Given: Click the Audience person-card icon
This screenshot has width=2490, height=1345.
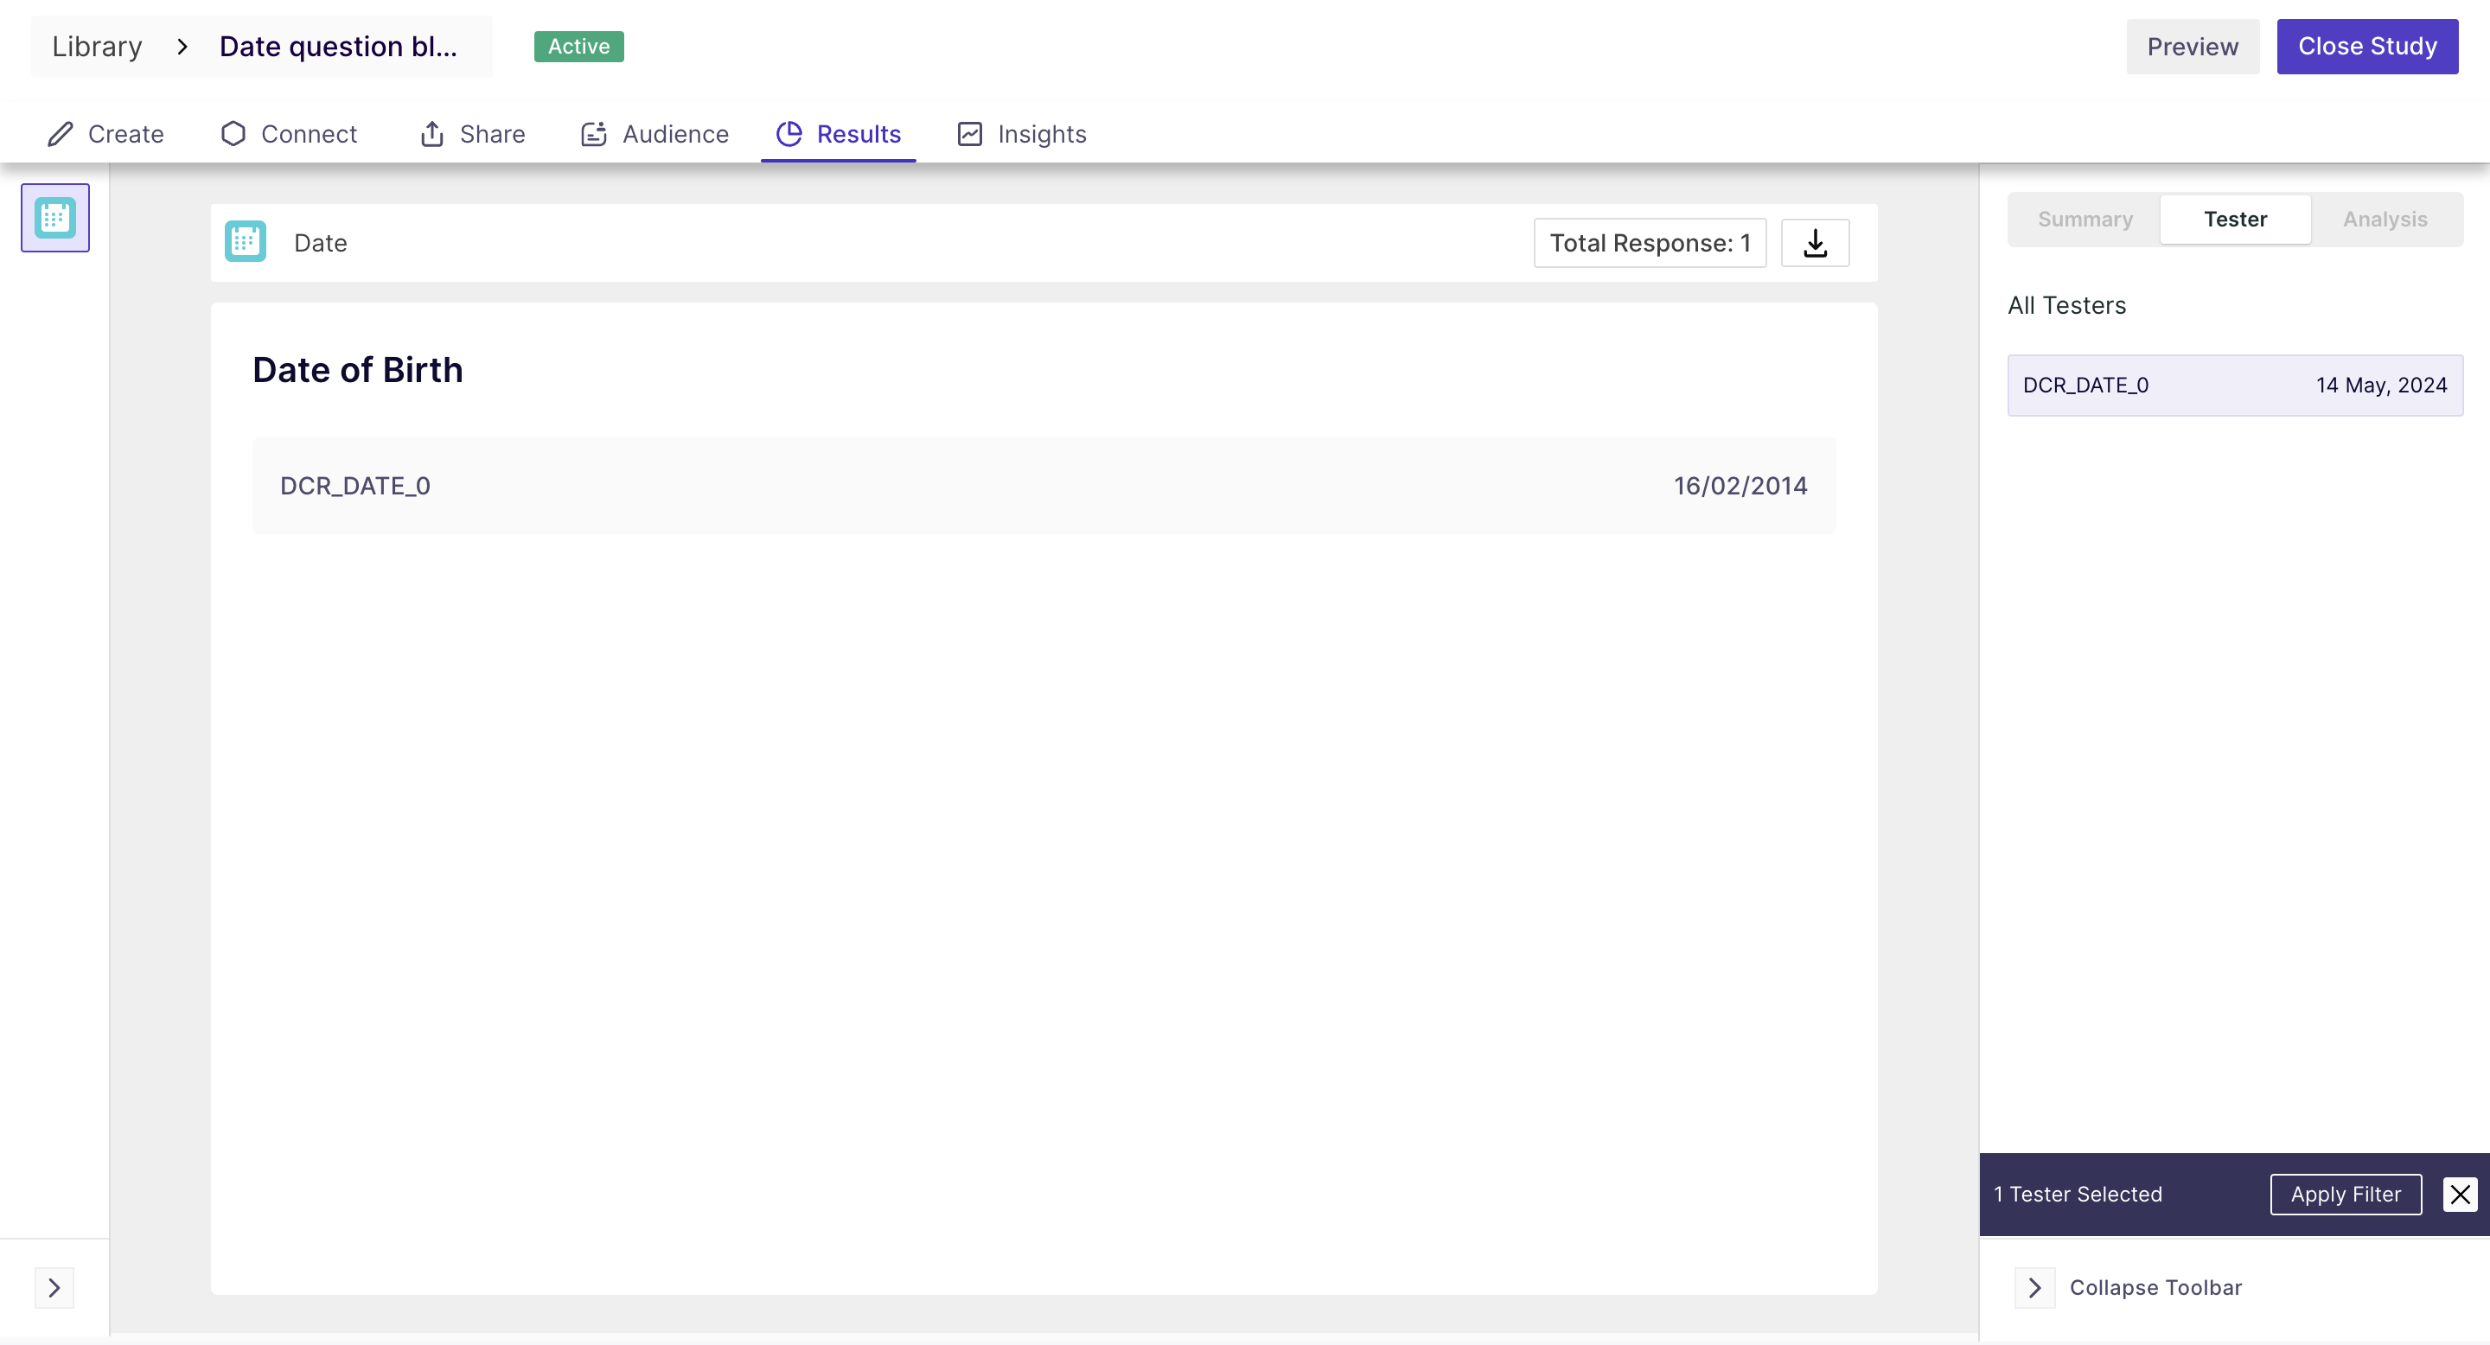Looking at the screenshot, I should click(x=593, y=133).
